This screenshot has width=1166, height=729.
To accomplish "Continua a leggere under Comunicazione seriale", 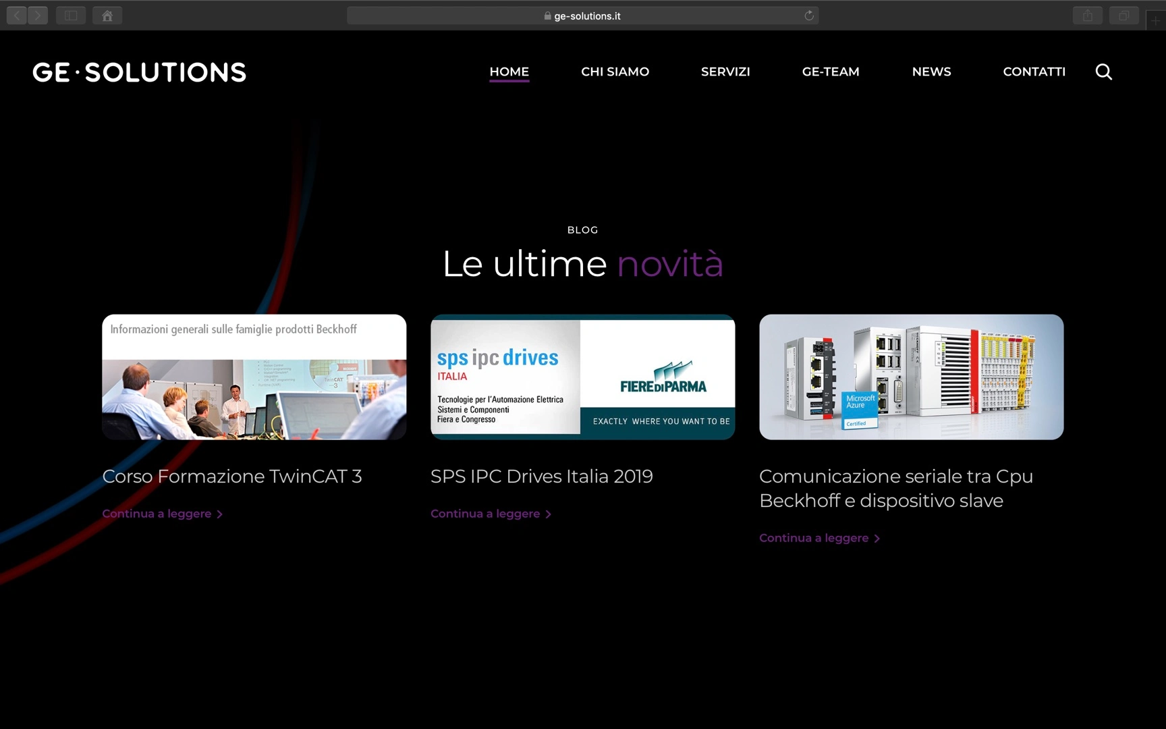I will 820,538.
